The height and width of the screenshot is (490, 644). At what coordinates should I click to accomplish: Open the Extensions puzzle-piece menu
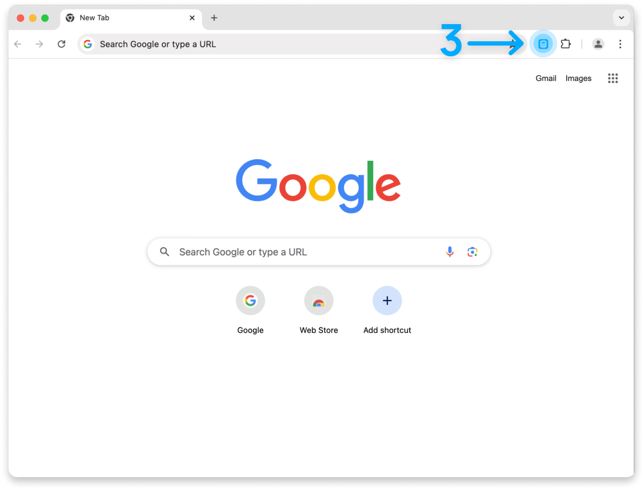[x=566, y=44]
